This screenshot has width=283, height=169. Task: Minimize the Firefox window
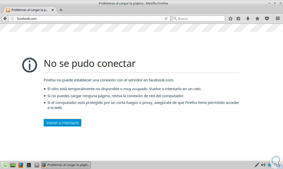click(269, 3)
